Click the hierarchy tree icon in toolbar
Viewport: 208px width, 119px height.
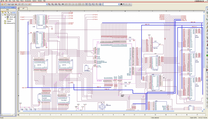[x=97, y=4]
